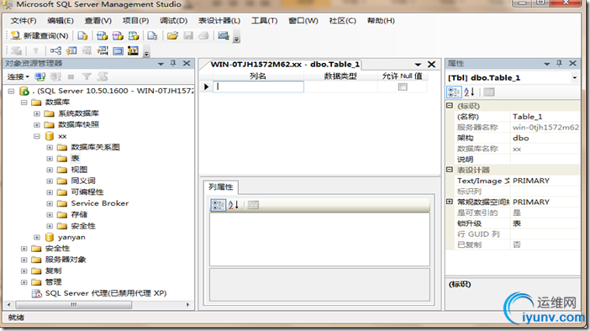Click the 新建查询(N) toolbar button
The height and width of the screenshot is (331, 590).
pyautogui.click(x=40, y=36)
